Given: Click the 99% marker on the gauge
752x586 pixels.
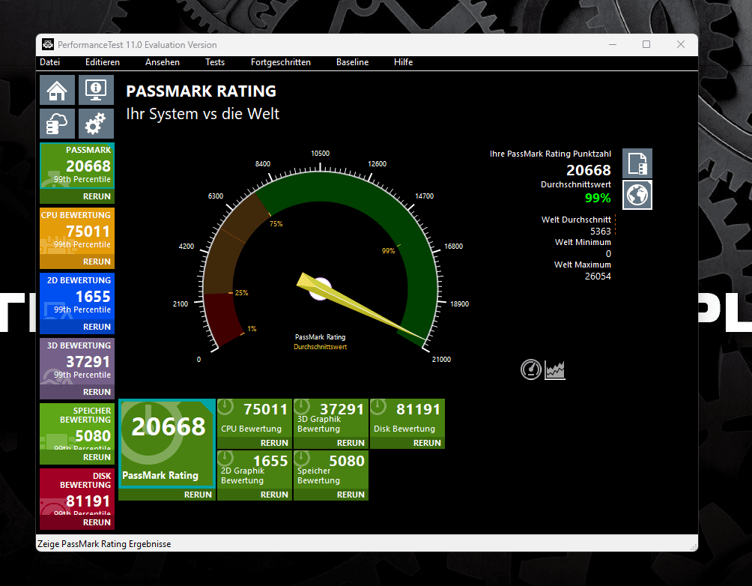Looking at the screenshot, I should pos(389,250).
